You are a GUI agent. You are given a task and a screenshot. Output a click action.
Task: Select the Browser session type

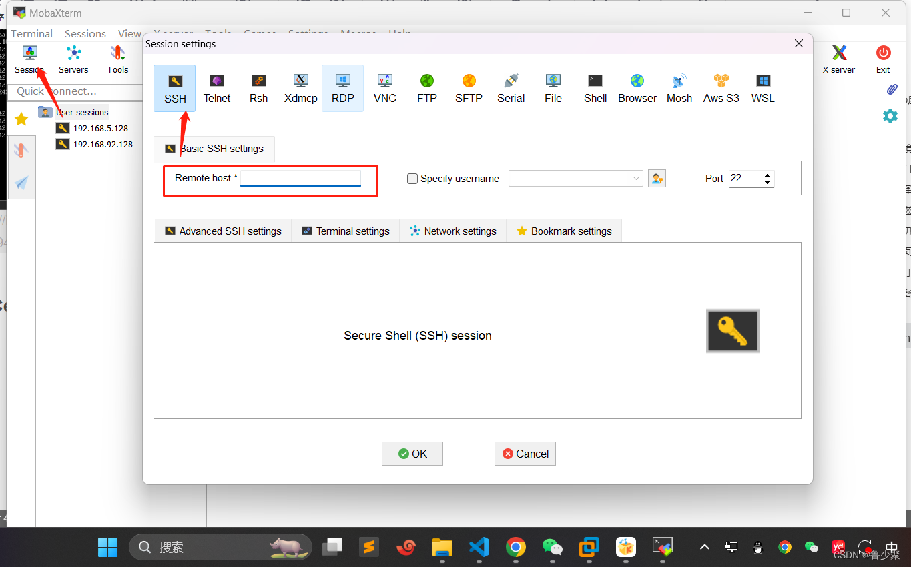pyautogui.click(x=637, y=88)
